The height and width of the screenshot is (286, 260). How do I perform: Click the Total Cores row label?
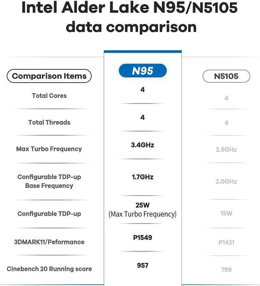tap(49, 96)
